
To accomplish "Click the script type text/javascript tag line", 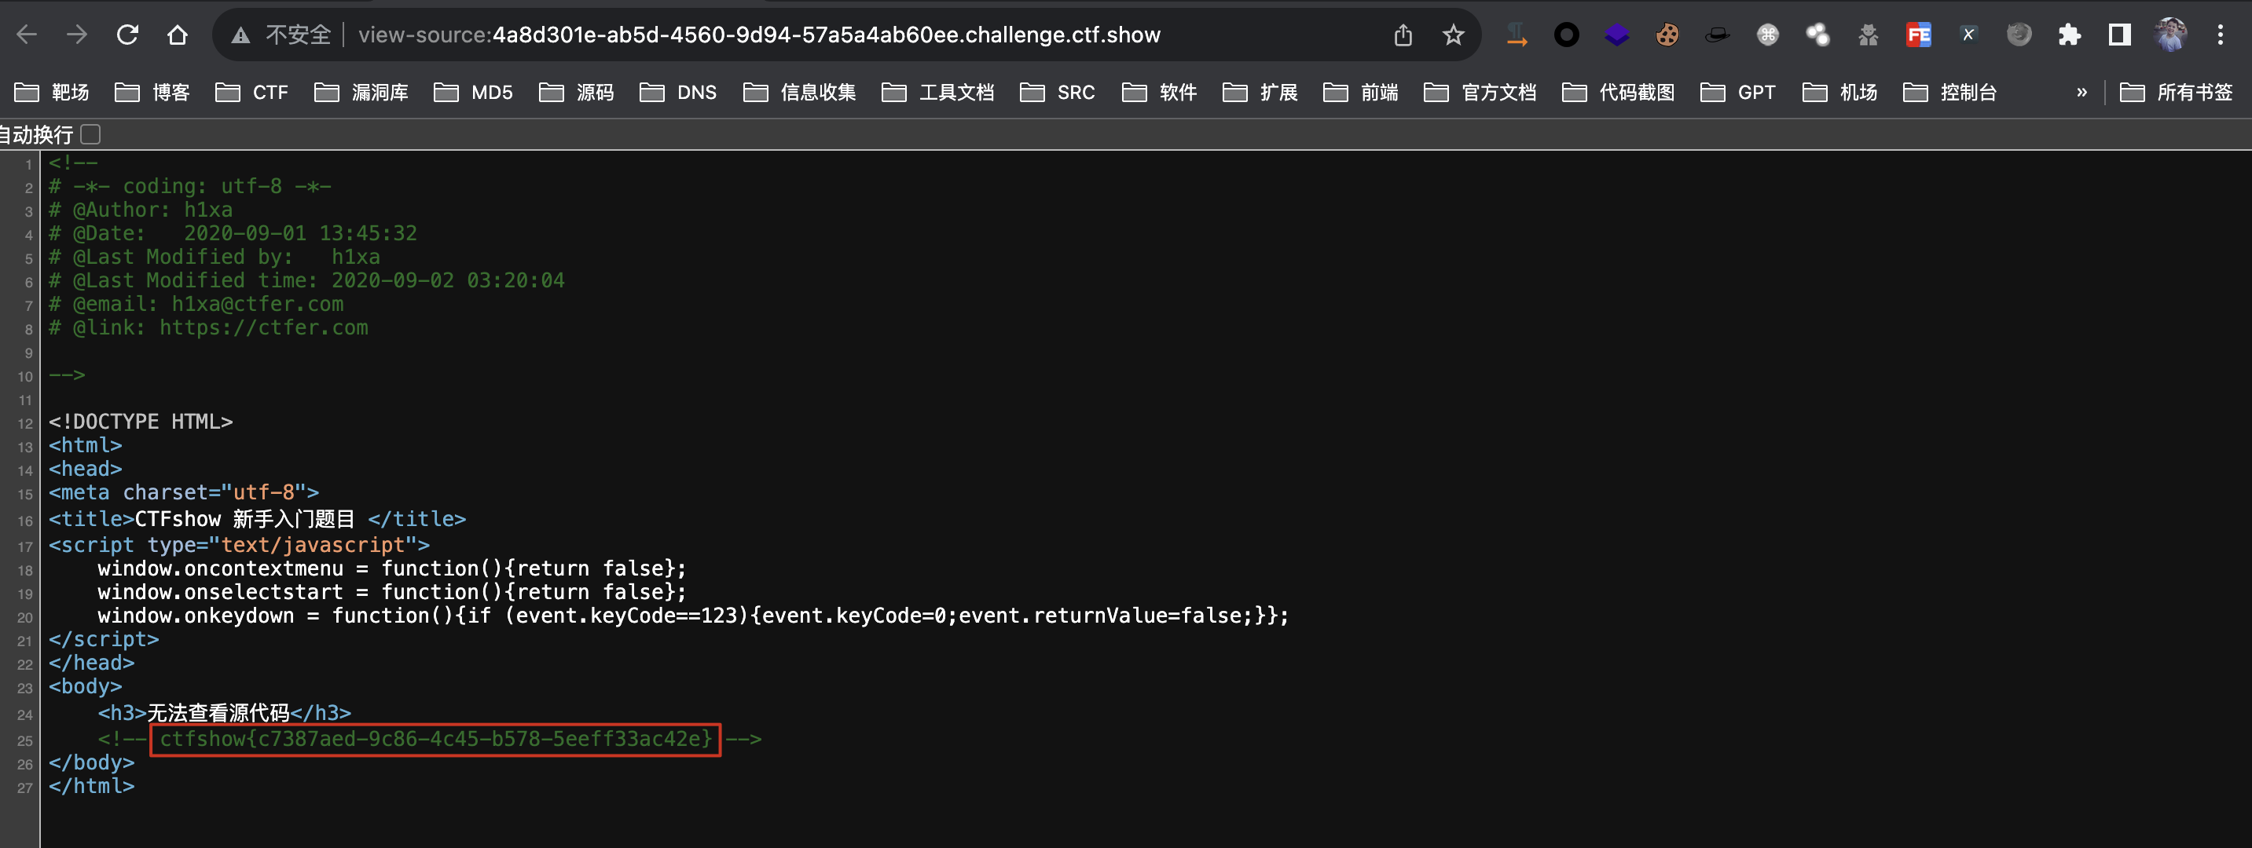I will (240, 545).
